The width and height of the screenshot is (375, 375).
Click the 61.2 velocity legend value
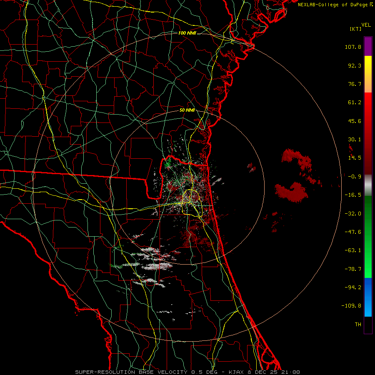(355, 102)
